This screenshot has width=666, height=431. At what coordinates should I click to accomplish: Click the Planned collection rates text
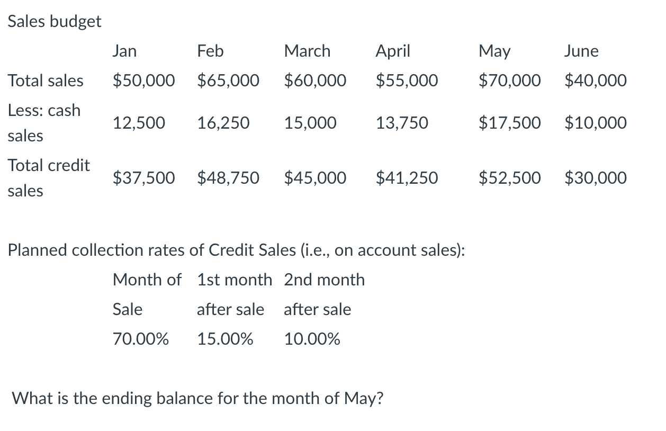click(x=236, y=250)
